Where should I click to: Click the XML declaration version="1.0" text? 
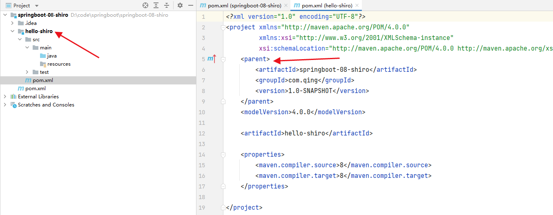272,17
